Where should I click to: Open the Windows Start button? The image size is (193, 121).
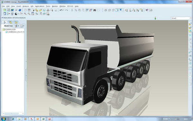pyautogui.click(x=3, y=119)
